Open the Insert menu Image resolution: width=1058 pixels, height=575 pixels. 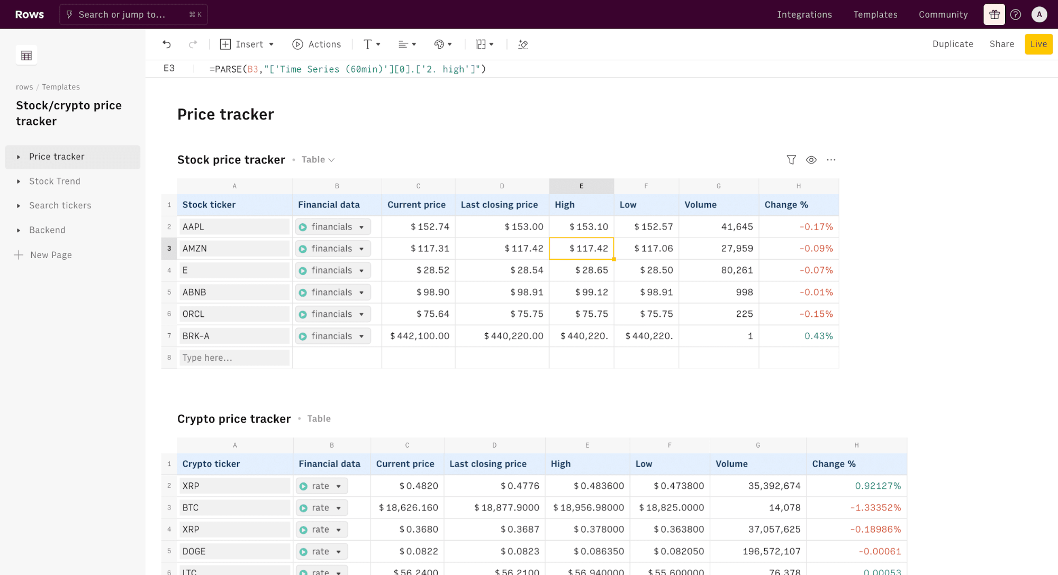[x=247, y=44]
